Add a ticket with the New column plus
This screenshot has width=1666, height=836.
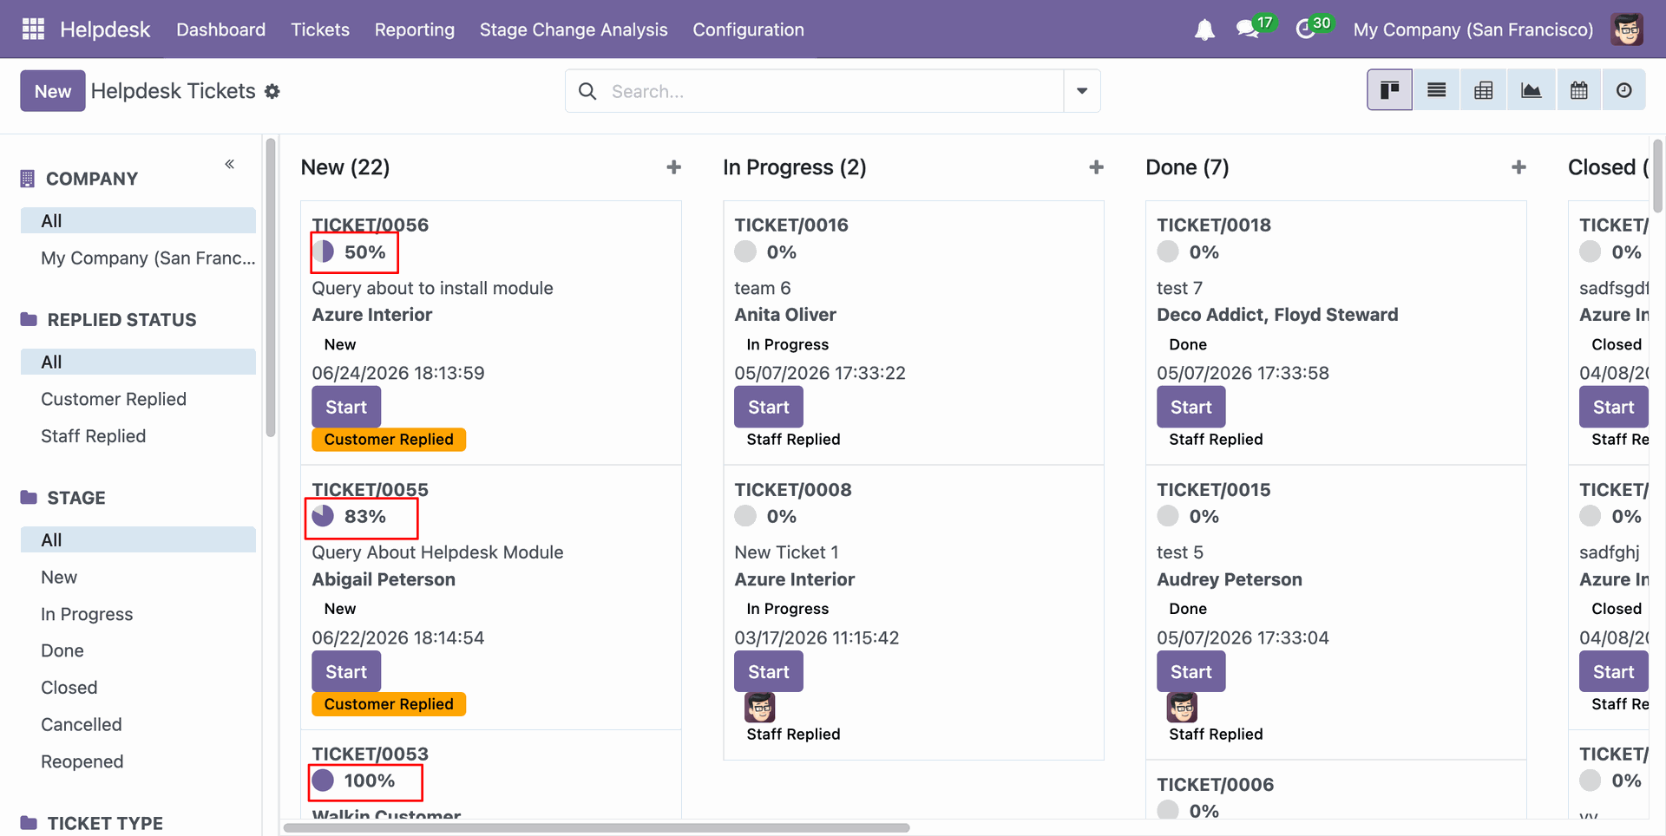673,167
